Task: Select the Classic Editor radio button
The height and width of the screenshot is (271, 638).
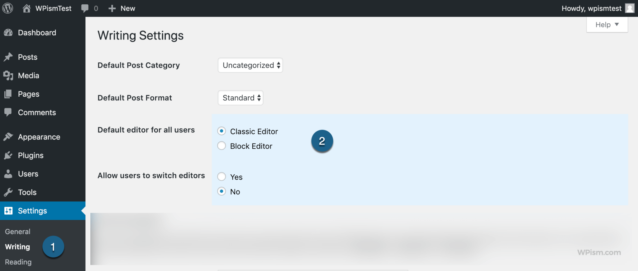Action: coord(221,131)
